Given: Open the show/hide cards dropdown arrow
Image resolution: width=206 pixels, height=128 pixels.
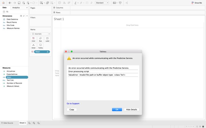Looking at the screenshot, I should pos(117,3).
